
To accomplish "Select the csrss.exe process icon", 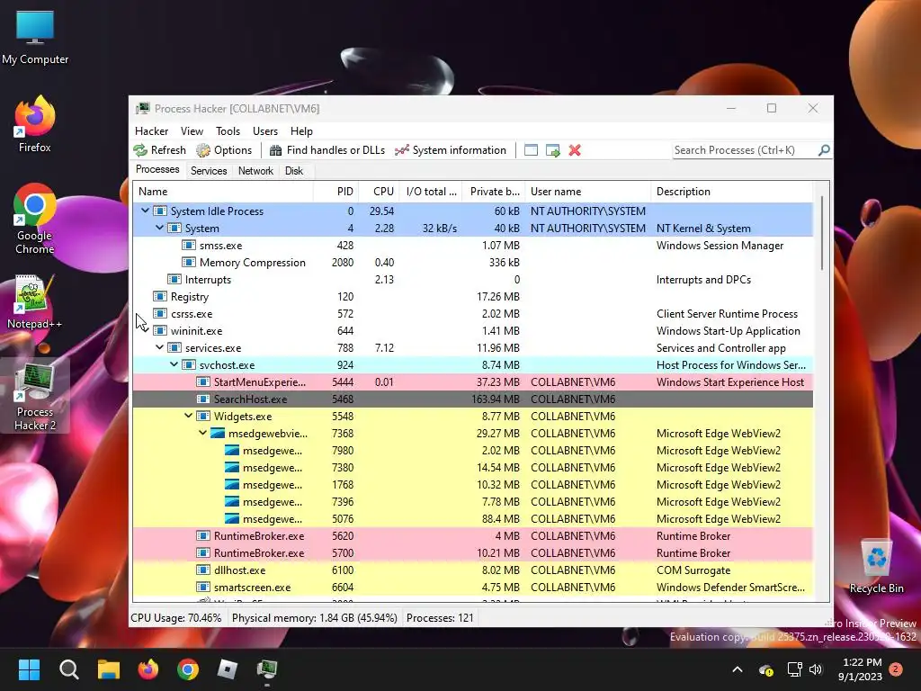I will 160,313.
